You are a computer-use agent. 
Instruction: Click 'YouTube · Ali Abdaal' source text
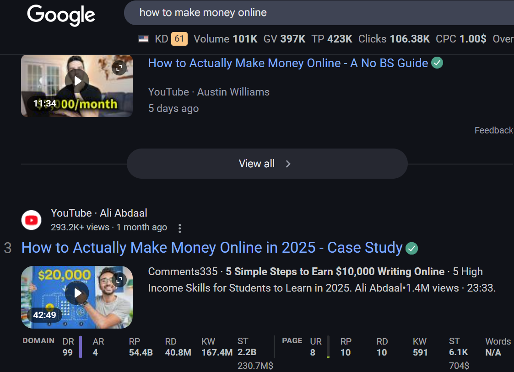point(99,213)
